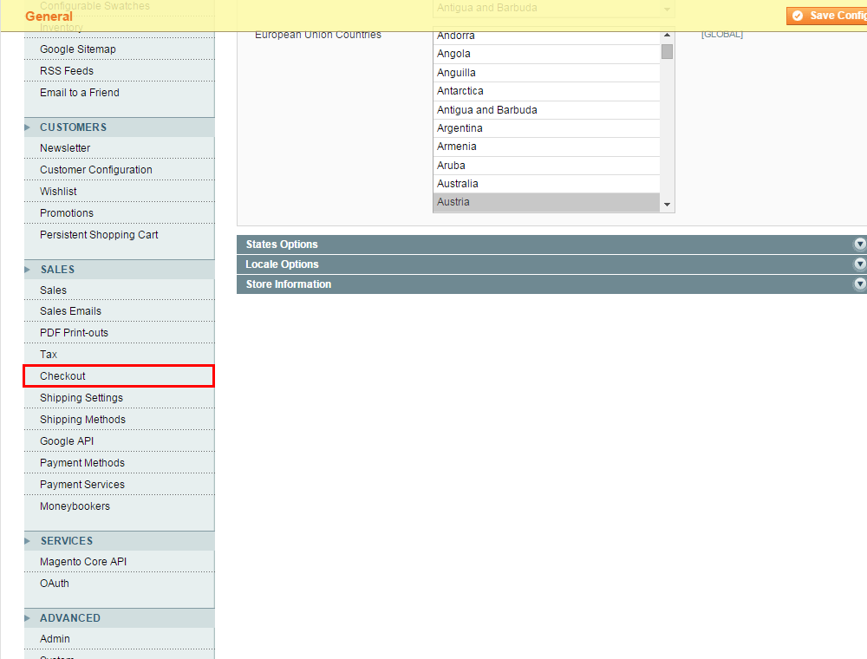The image size is (867, 659).
Task: Go to Shipping Settings
Action: (120, 397)
